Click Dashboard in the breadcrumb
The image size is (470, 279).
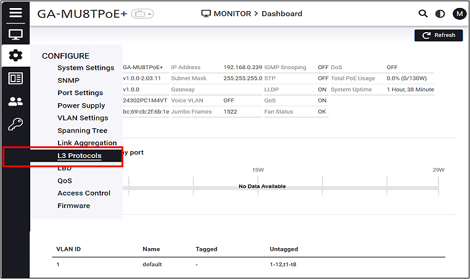[282, 14]
